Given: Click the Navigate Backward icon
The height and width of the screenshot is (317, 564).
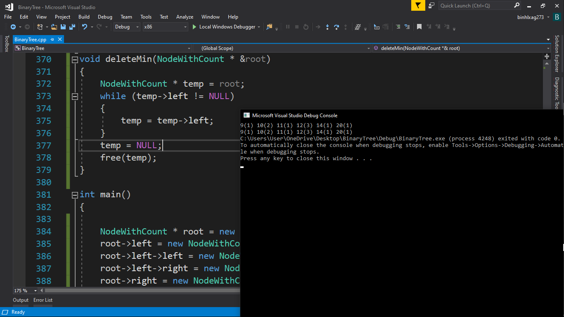Looking at the screenshot, I should [x=13, y=27].
